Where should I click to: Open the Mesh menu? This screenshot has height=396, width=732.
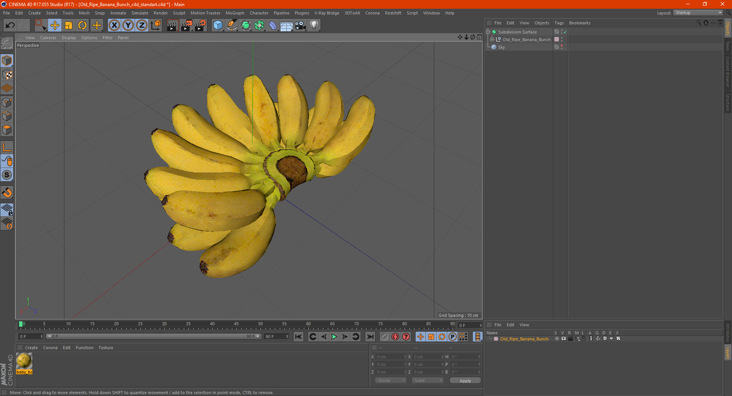click(x=84, y=13)
